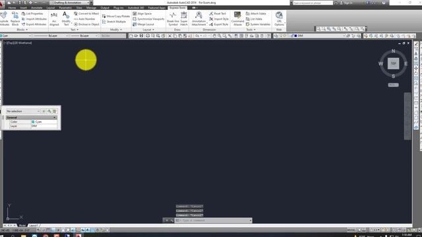Click the layer color swatch beside DIM

(295, 36)
